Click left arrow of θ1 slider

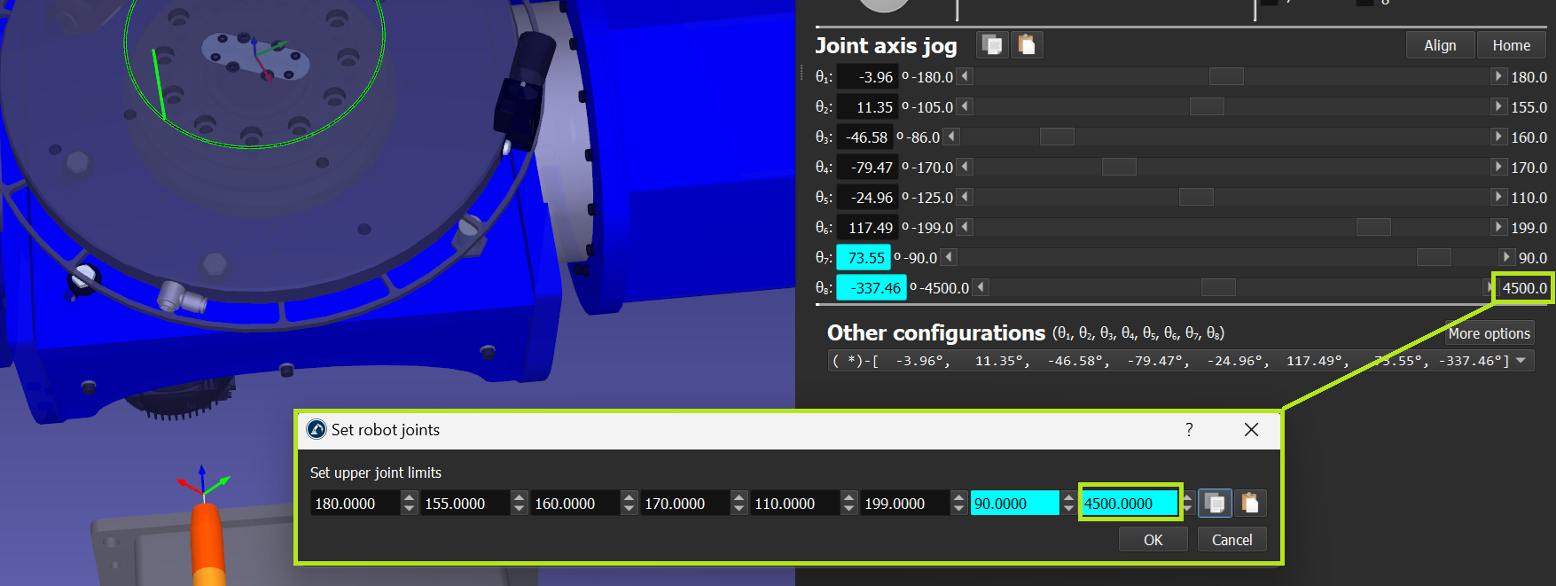click(x=966, y=77)
